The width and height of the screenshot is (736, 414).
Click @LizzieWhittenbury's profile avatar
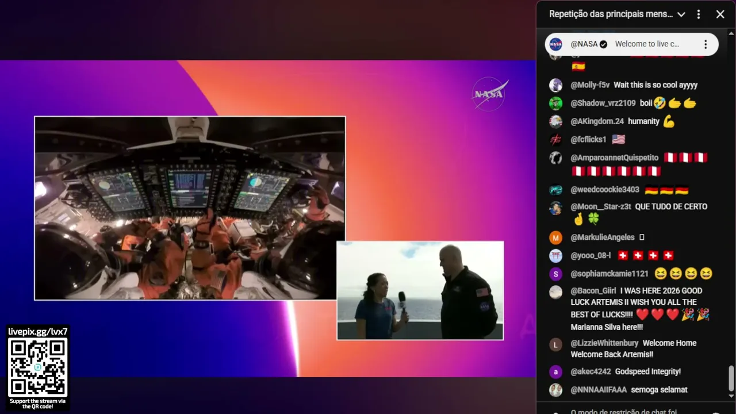pyautogui.click(x=555, y=344)
